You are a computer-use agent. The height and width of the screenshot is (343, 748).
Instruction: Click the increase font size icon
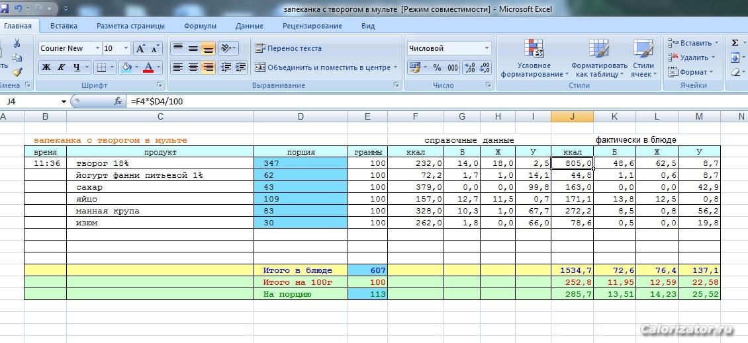(x=140, y=48)
